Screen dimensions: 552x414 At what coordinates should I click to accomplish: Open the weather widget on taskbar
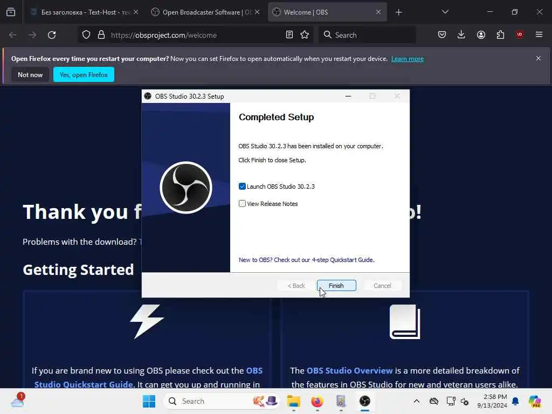pos(18,401)
